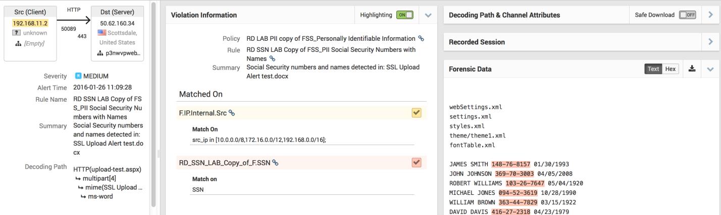Switch forensic data to Hex view
The width and height of the screenshot is (721, 215).
(x=671, y=69)
